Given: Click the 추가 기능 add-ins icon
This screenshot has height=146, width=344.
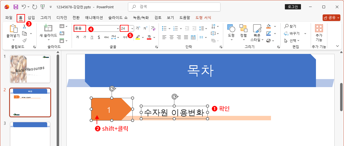Looking at the screenshot, I should [x=319, y=28].
